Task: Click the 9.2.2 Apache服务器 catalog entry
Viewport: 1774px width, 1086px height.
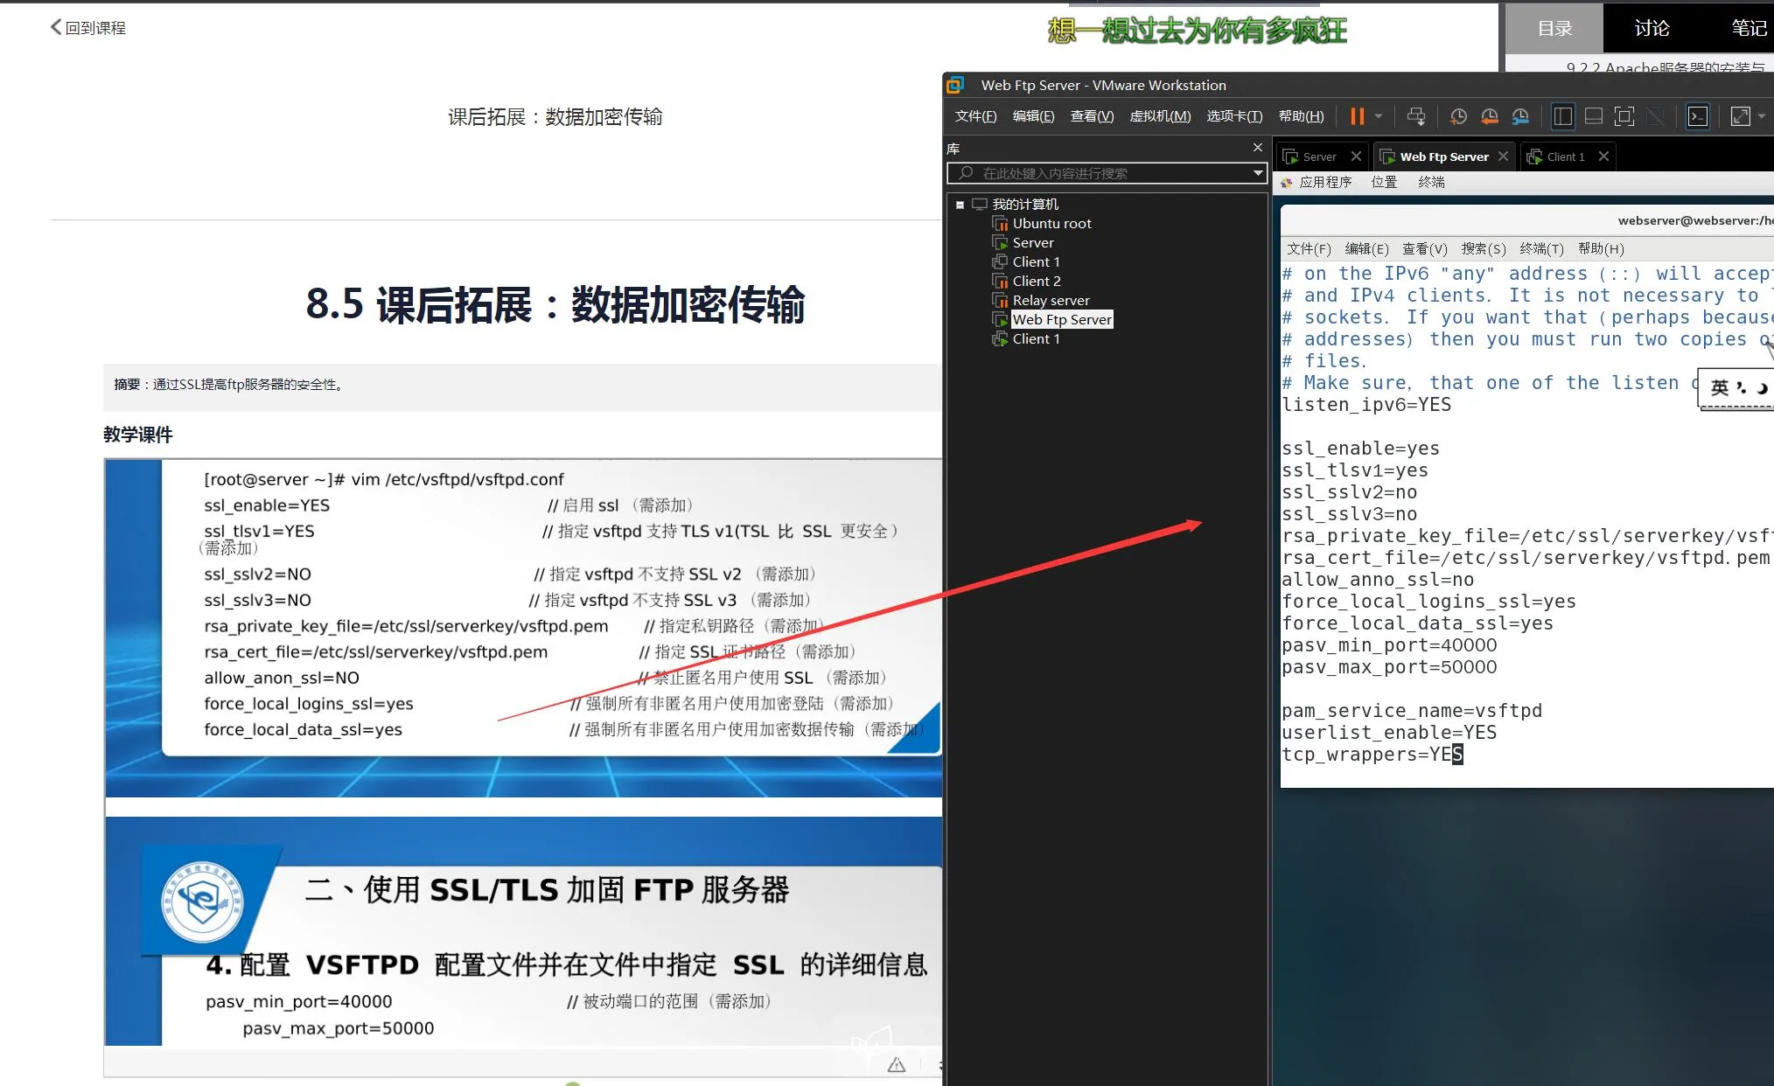Action: click(x=1665, y=66)
